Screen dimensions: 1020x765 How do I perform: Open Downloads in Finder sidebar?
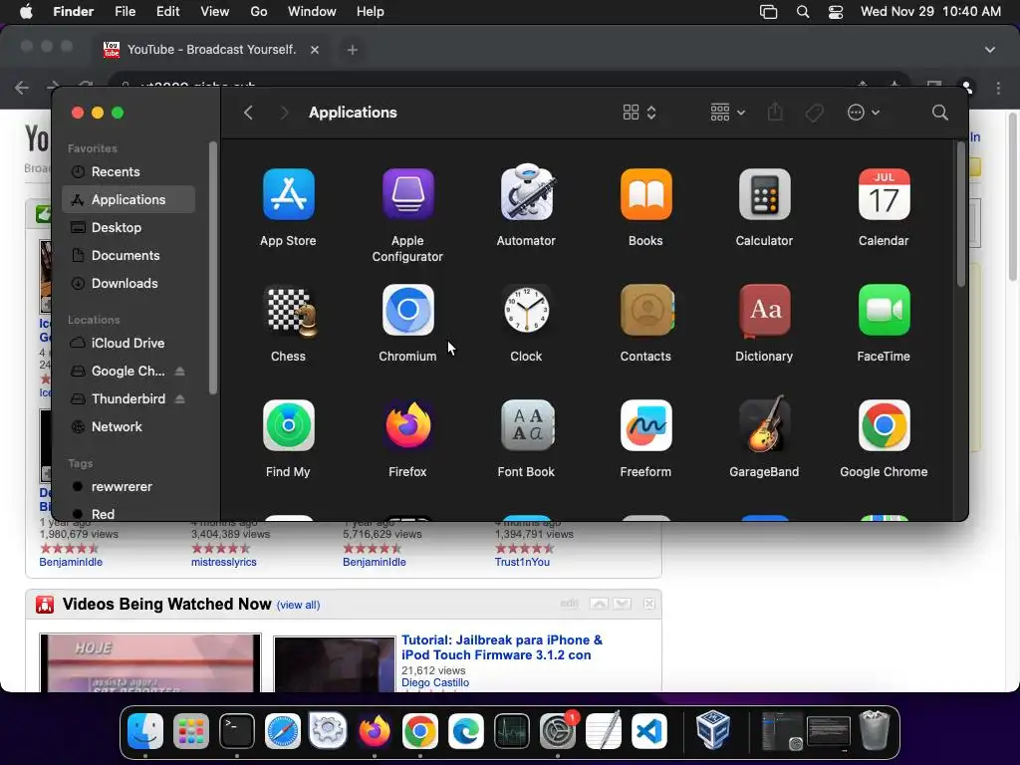(128, 284)
